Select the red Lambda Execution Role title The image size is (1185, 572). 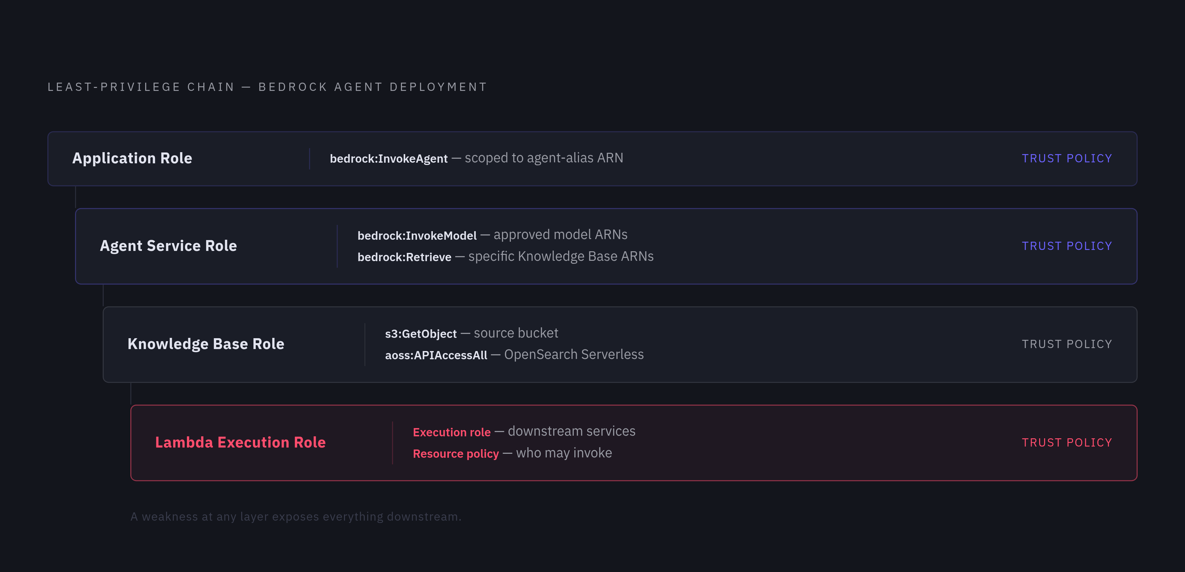240,443
